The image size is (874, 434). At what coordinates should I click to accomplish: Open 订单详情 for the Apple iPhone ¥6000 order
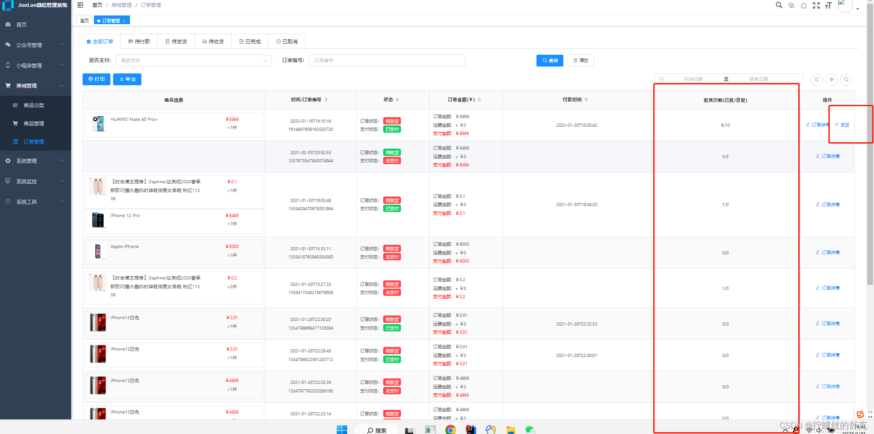point(827,253)
